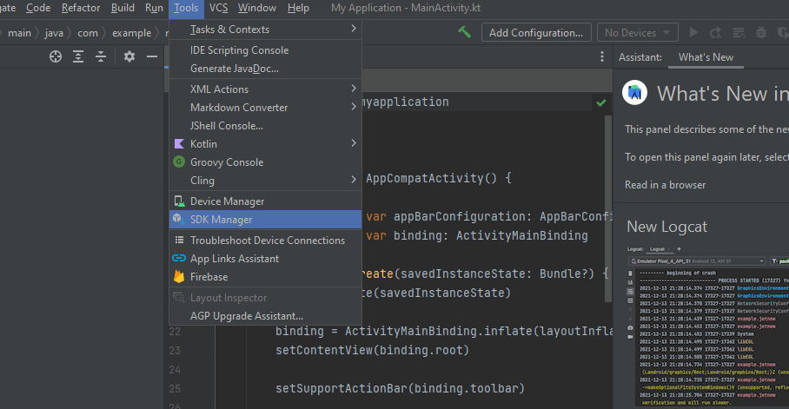The image size is (789, 409).
Task: Click the Read in a browser link
Action: [665, 185]
